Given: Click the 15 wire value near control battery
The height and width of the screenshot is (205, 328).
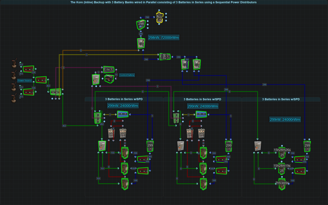Looking at the screenshot, I should tap(116, 75).
